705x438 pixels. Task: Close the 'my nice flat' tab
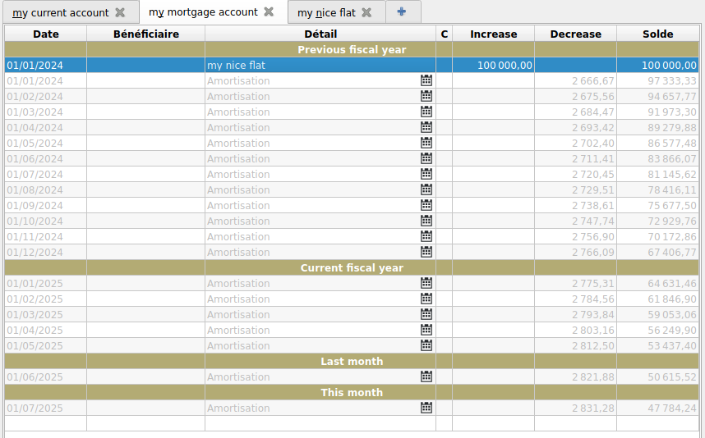coord(366,12)
